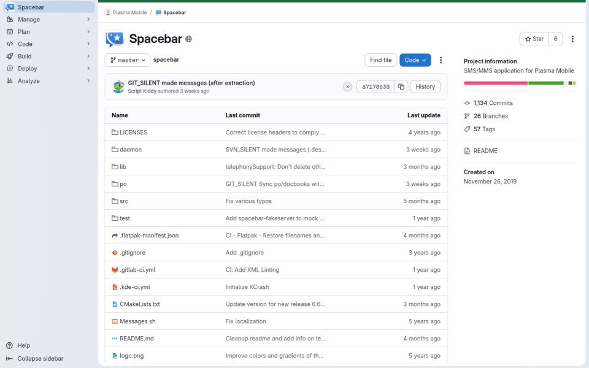Click the .flatpak-manifest.json symlink icon
The image size is (589, 368).
pyautogui.click(x=115, y=236)
